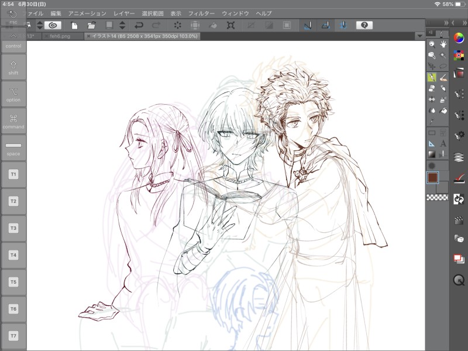The width and height of the screenshot is (468, 351).
Task: Open the Layer palette stacked sheets icon
Action: [x=459, y=157]
